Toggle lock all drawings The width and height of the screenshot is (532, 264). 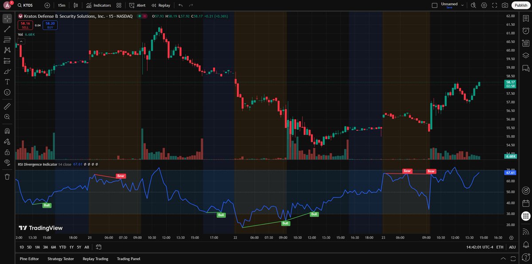pyautogui.click(x=7, y=152)
